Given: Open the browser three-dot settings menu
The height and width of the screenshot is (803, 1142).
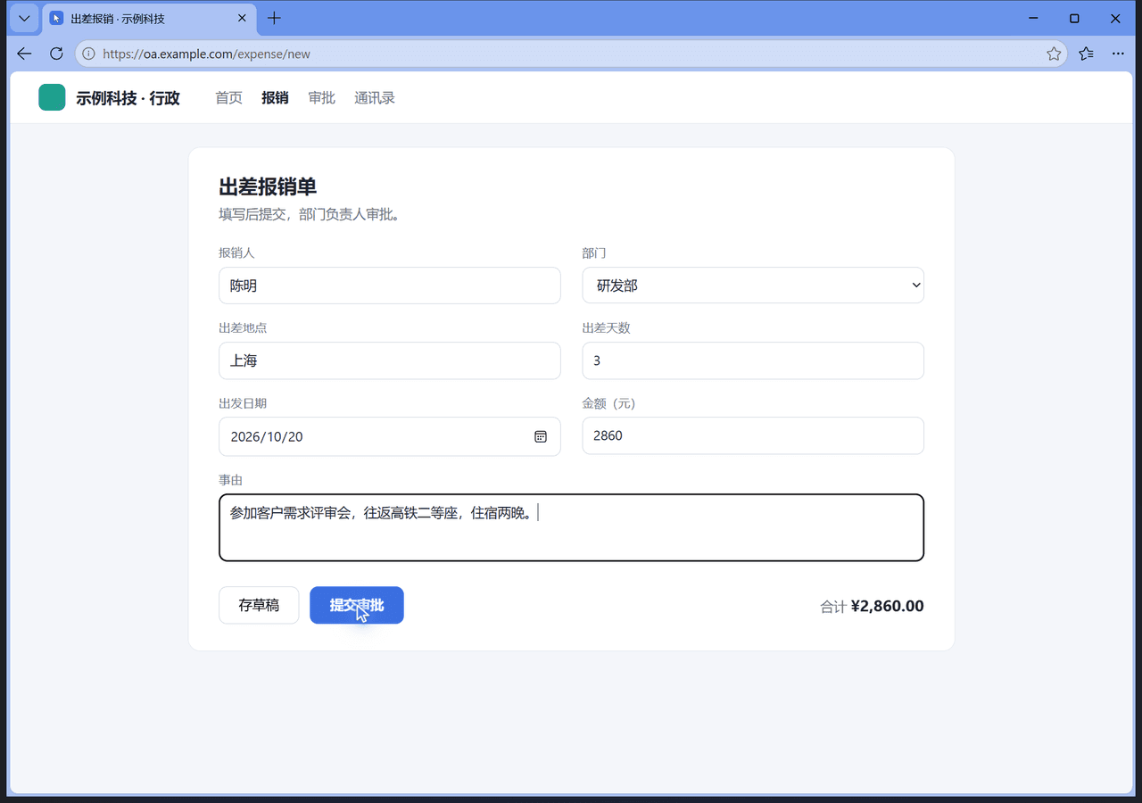Looking at the screenshot, I should (x=1118, y=54).
